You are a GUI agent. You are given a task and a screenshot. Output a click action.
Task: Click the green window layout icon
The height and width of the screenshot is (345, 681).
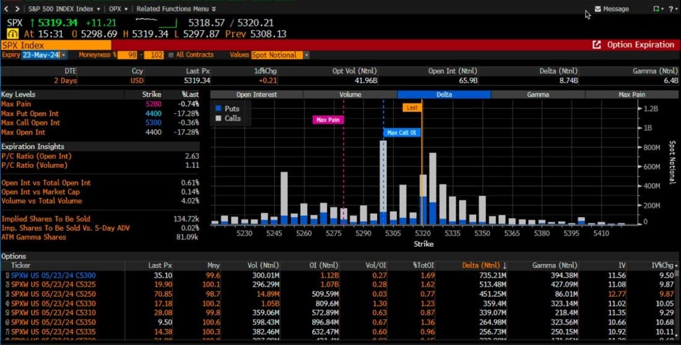click(656, 9)
